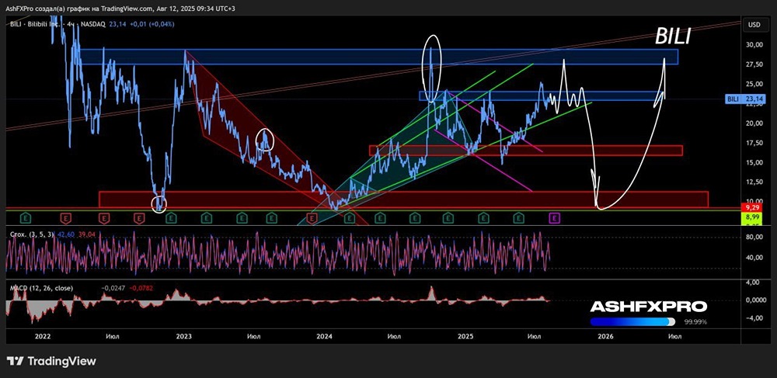Click the 27,50 price scale value
Screen dimensions: 777x378
(755, 64)
